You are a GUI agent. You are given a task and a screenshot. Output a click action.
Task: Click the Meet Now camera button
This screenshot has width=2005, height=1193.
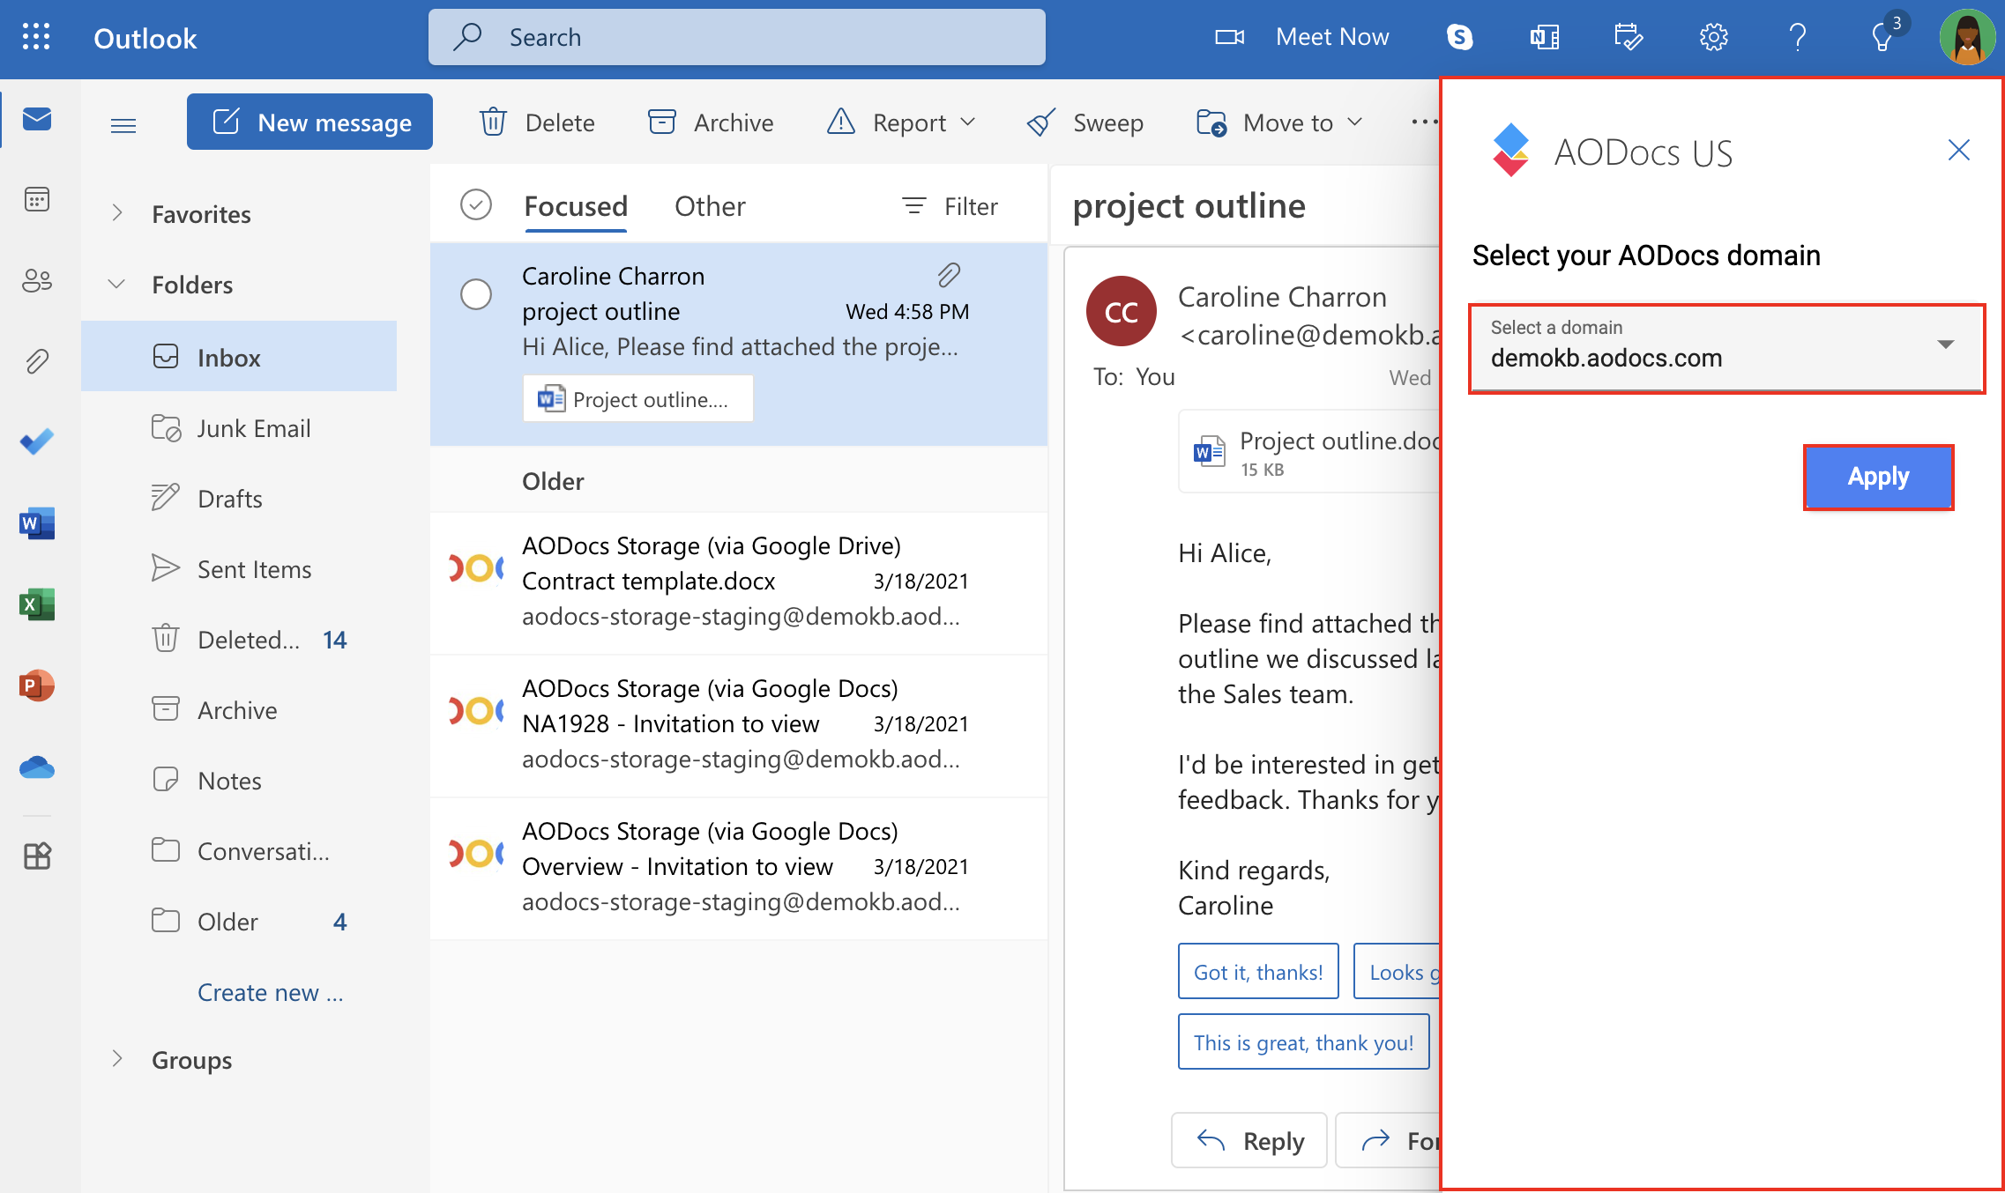pos(1301,37)
